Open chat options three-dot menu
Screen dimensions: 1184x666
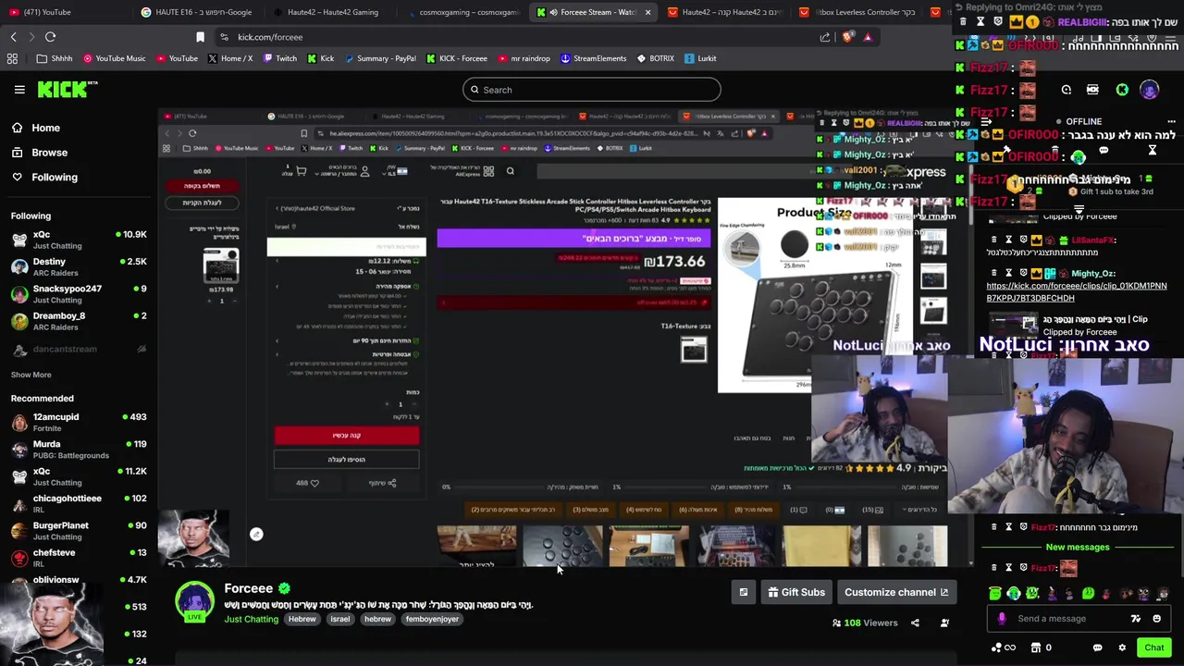pyautogui.click(x=1171, y=121)
